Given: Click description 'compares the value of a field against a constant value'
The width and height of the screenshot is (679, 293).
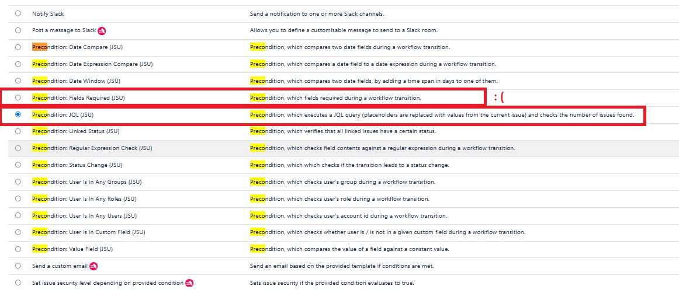Looking at the screenshot, I should pos(349,249).
